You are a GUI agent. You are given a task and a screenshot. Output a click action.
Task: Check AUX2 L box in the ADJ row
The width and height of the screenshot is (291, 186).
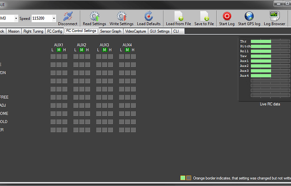click(x=76, y=105)
